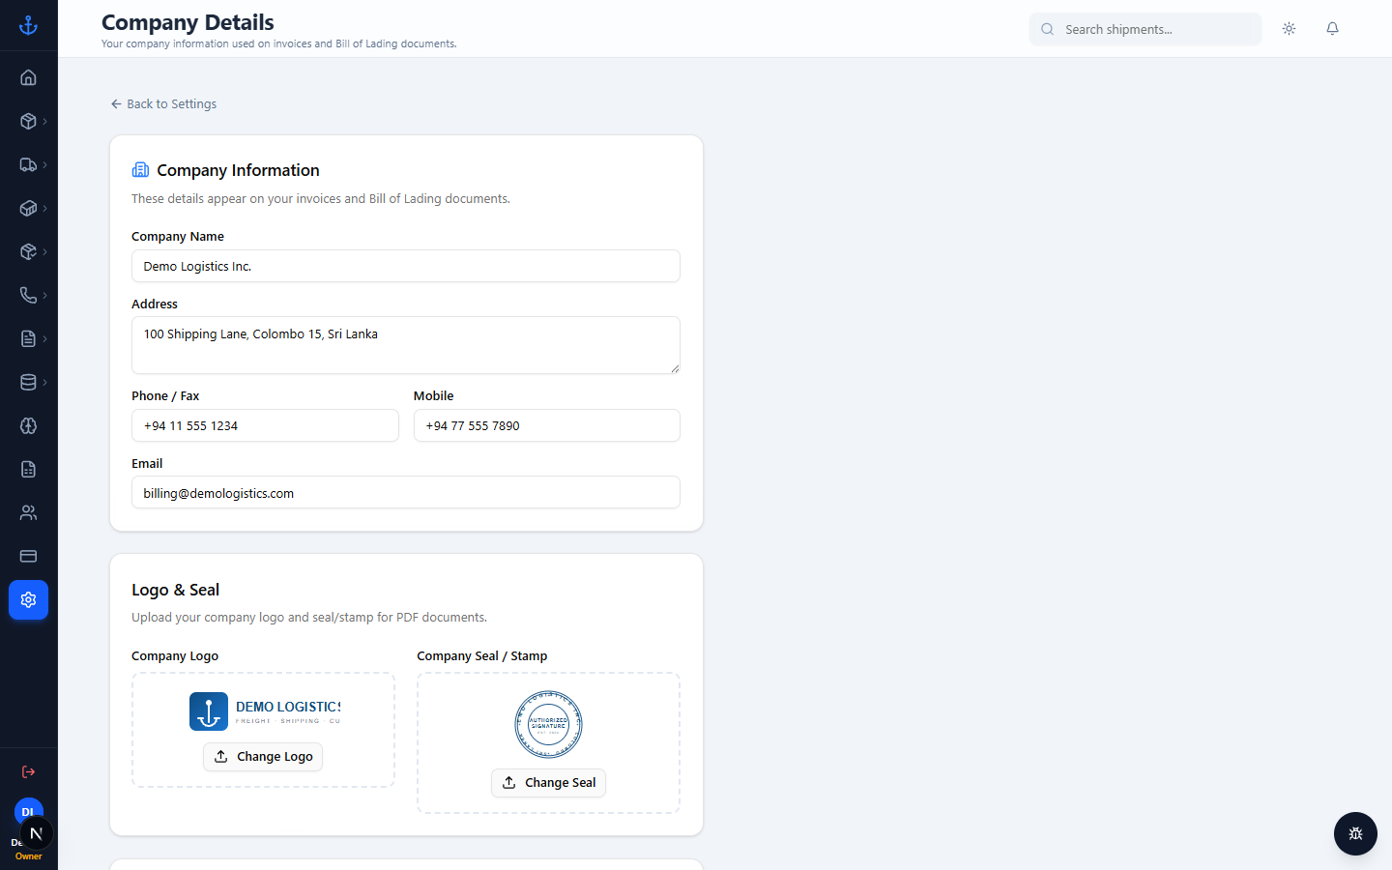
Task: Click the Change Seal button
Action: point(548,782)
